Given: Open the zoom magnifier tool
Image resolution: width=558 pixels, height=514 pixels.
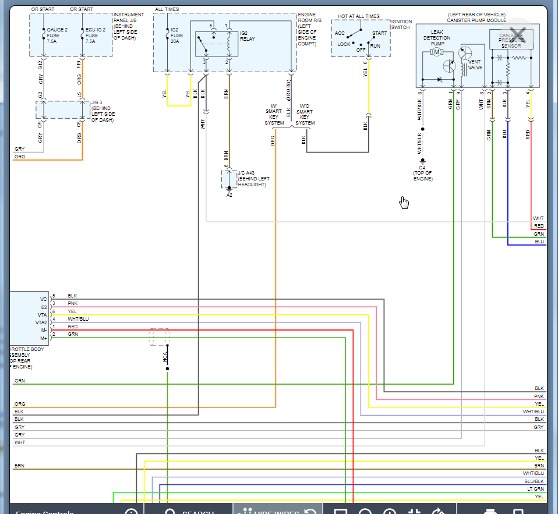Looking at the screenshot, I should coord(365,511).
